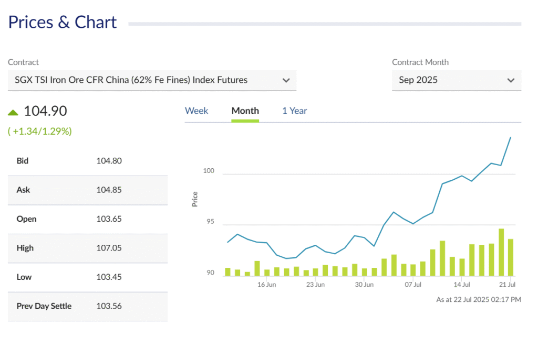Click the 07 Jul axis label
The image size is (538, 337).
(x=413, y=285)
